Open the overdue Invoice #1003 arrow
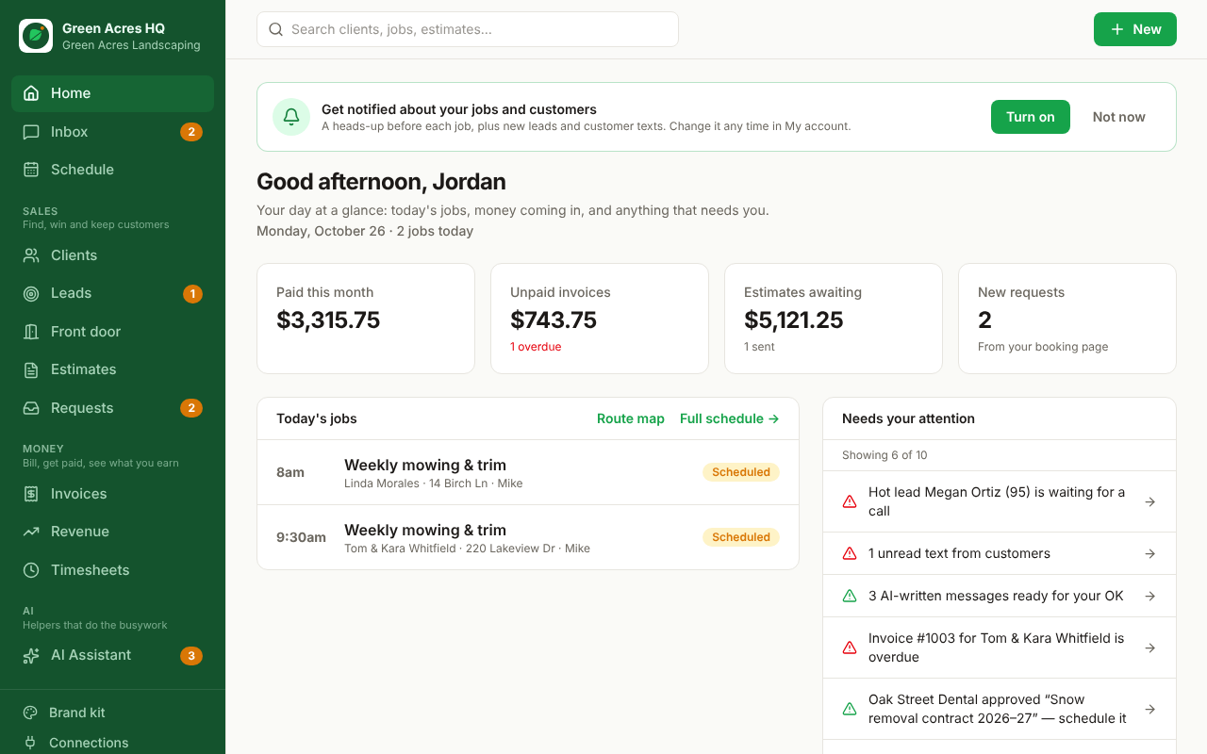The image size is (1207, 754). point(1149,647)
